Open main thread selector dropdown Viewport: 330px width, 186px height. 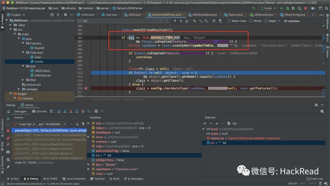pos(39,124)
